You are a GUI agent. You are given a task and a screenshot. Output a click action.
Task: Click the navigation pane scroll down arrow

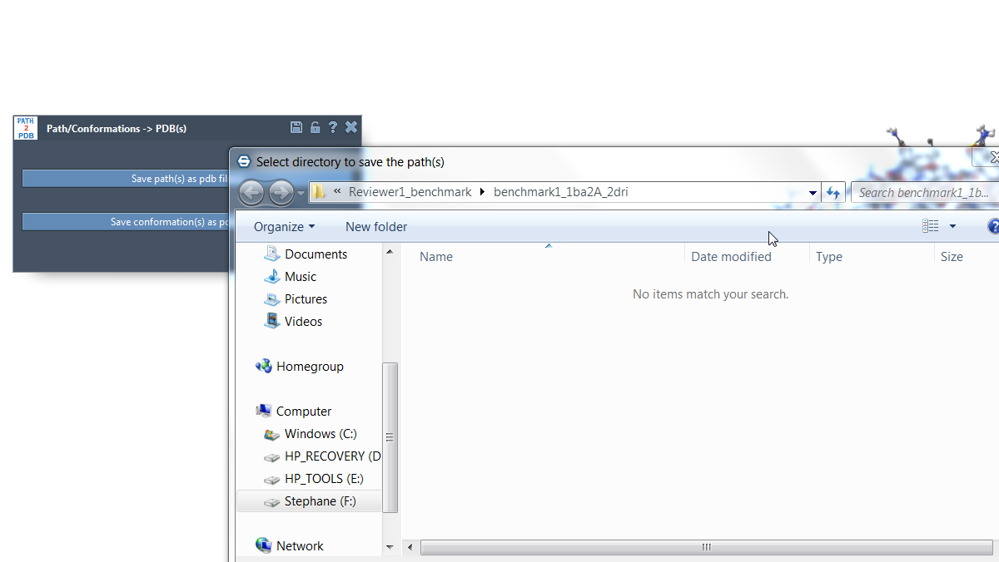[390, 547]
